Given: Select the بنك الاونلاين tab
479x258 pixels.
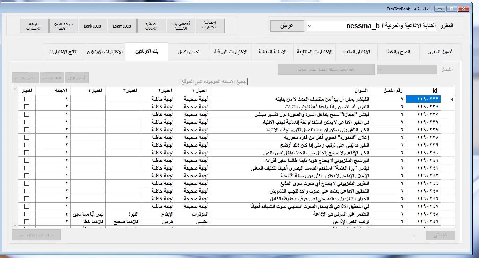Looking at the screenshot, I should click(147, 52).
